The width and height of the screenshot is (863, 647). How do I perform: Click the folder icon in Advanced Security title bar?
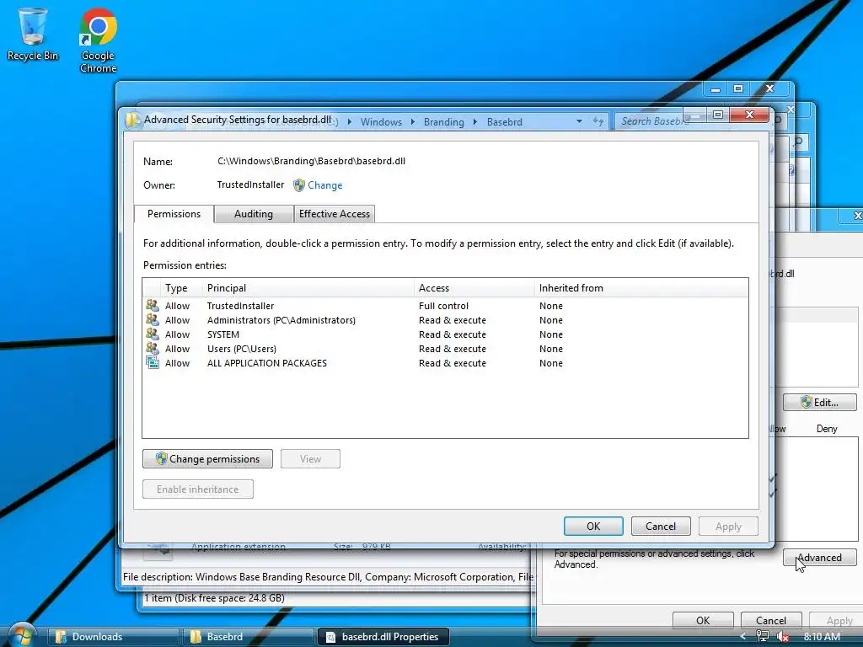coord(131,120)
